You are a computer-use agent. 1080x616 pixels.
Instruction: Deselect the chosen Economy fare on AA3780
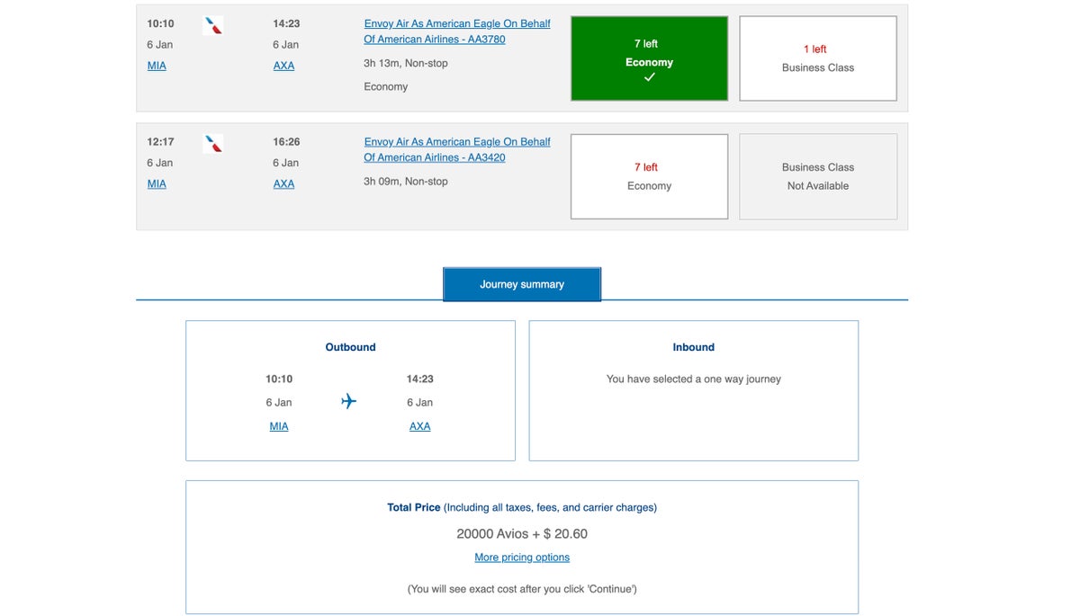click(x=649, y=58)
